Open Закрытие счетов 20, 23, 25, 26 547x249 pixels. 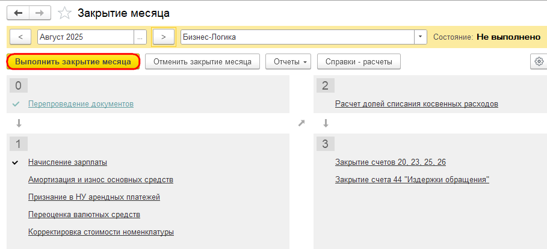click(391, 162)
